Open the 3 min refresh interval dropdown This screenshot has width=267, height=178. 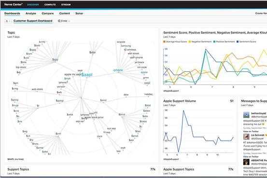[x=64, y=21]
